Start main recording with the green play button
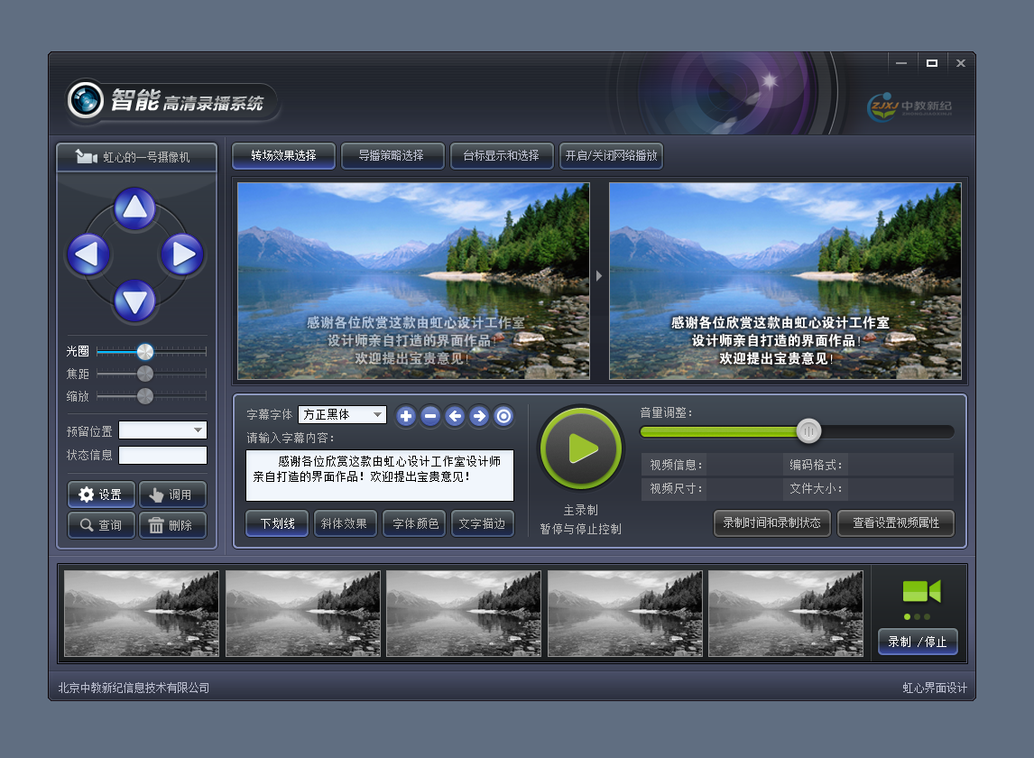1034x758 pixels. click(581, 448)
